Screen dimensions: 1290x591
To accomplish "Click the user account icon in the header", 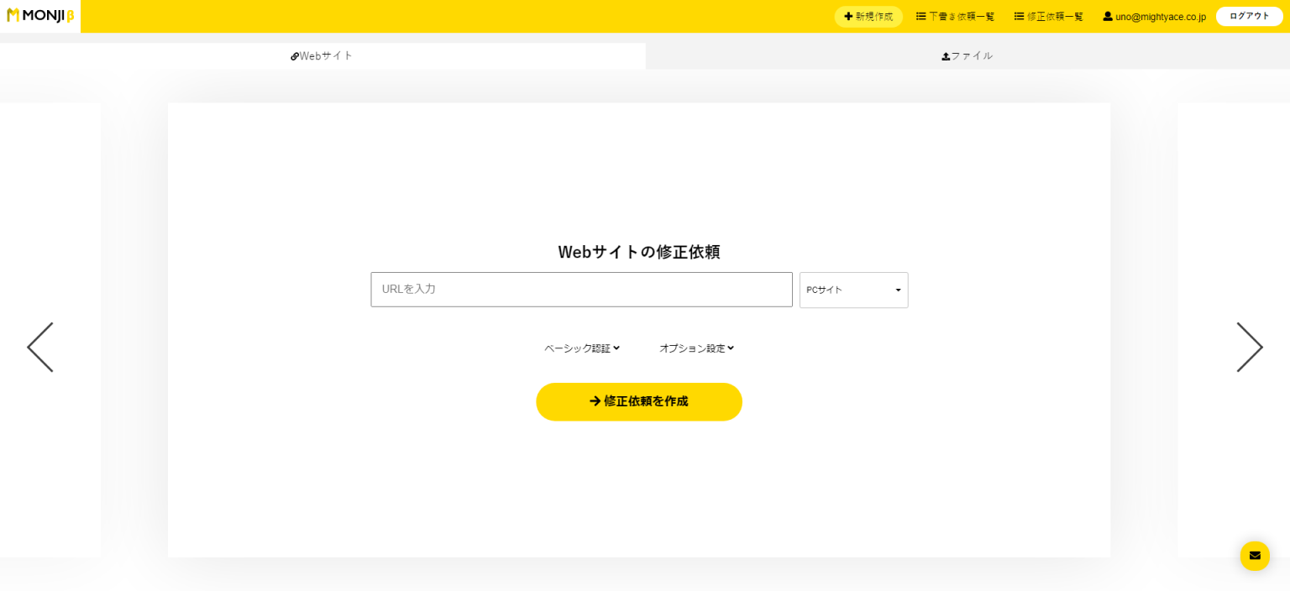I will (x=1108, y=16).
